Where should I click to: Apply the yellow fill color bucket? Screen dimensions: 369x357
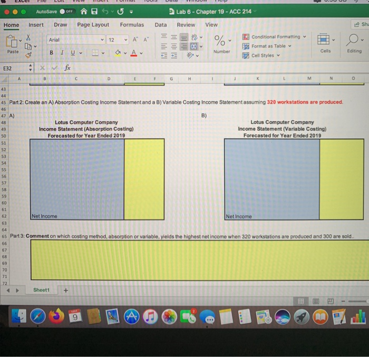click(118, 53)
